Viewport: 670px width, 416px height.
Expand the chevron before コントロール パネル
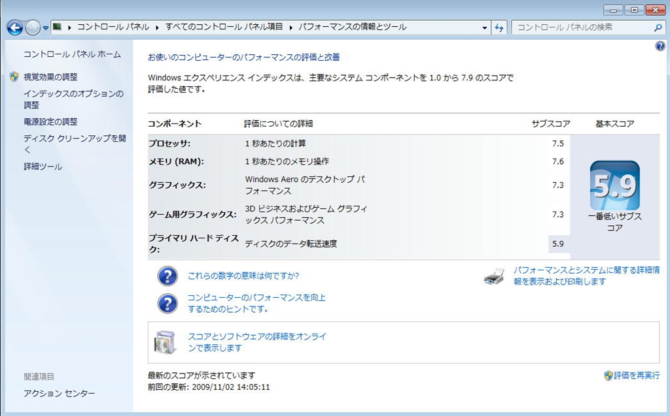[x=69, y=27]
